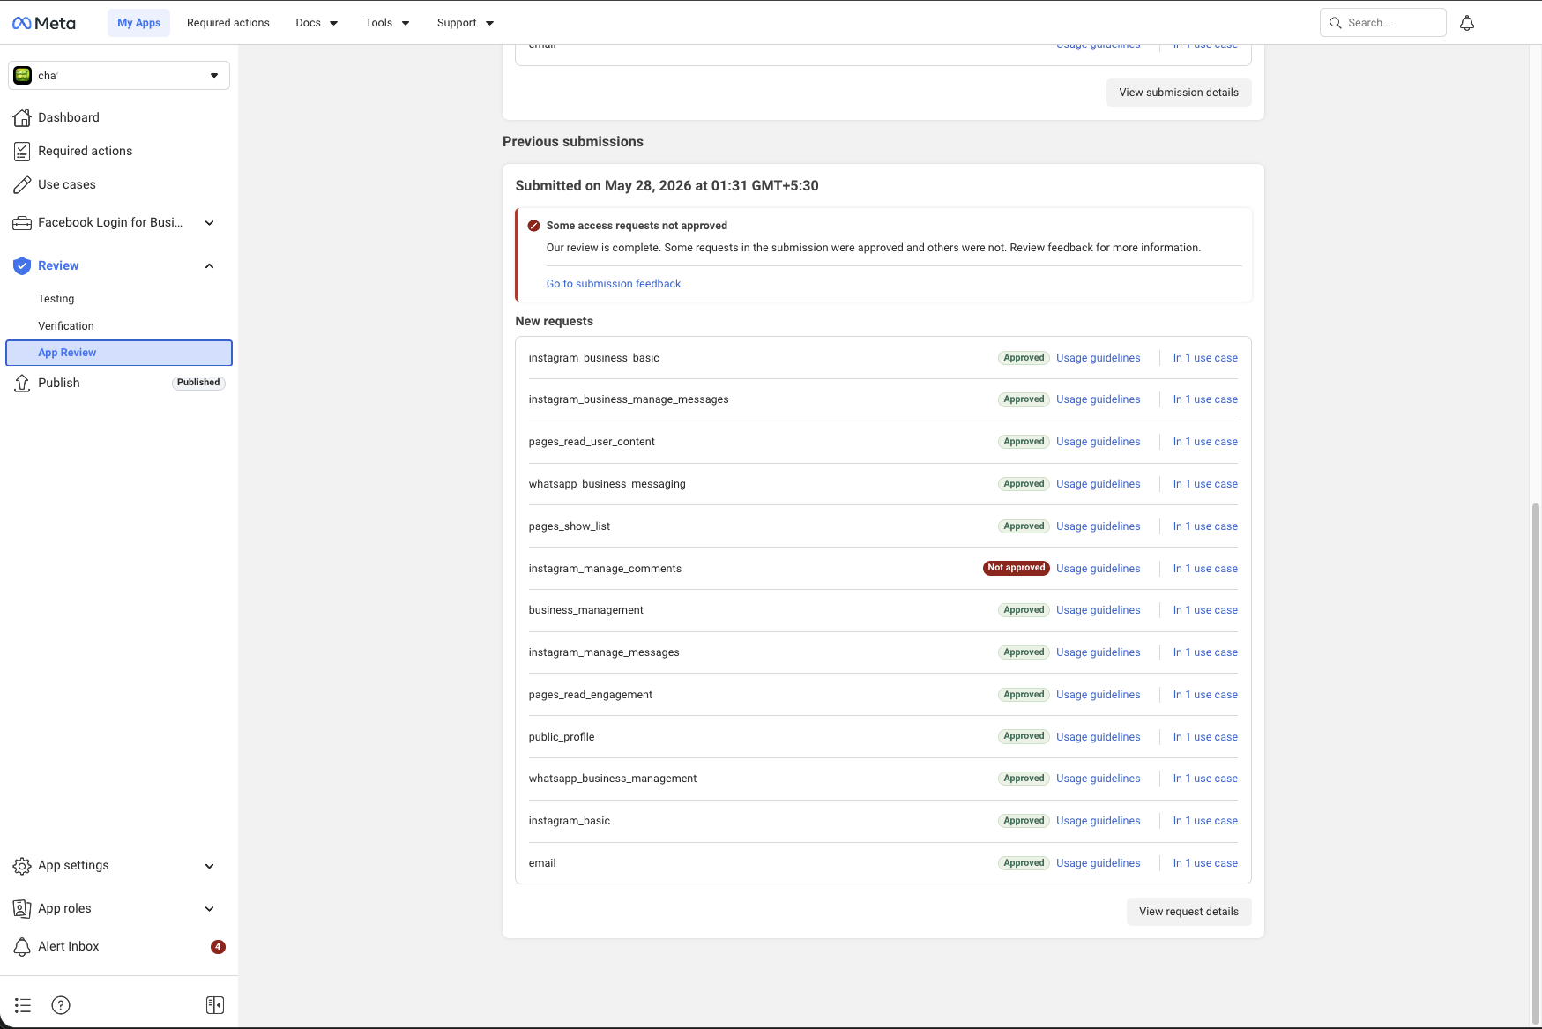Click the Meta logo
Screen dimensions: 1542x1029
[x=44, y=23]
